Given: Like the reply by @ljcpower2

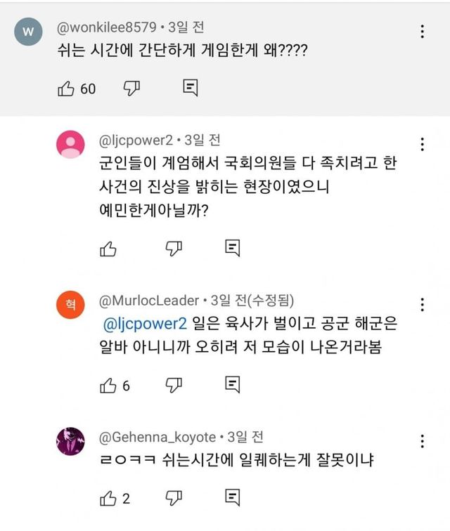Looking at the screenshot, I should pos(108,248).
